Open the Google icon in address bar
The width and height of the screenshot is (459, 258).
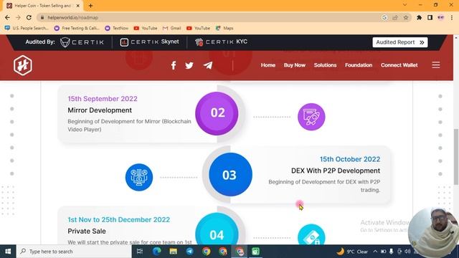tap(384, 17)
